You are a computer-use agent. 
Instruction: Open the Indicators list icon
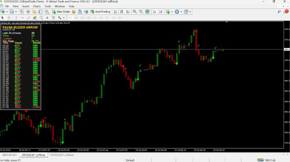pyautogui.click(x=168, y=12)
